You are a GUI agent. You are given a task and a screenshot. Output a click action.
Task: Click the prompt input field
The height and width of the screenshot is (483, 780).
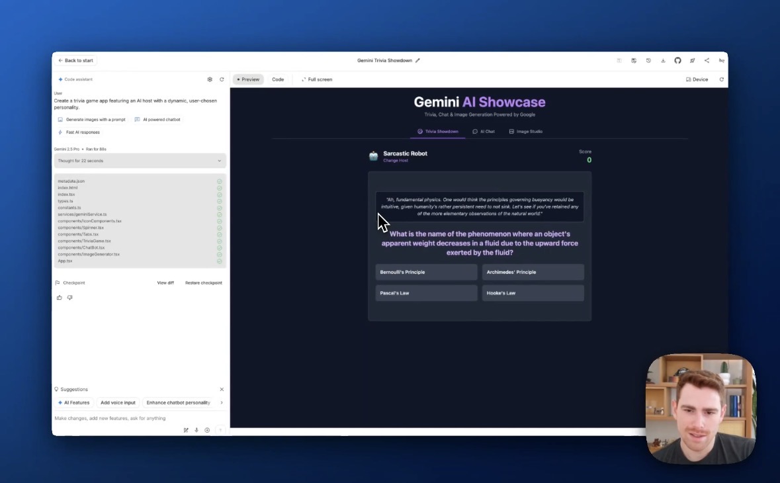pyautogui.click(x=132, y=418)
